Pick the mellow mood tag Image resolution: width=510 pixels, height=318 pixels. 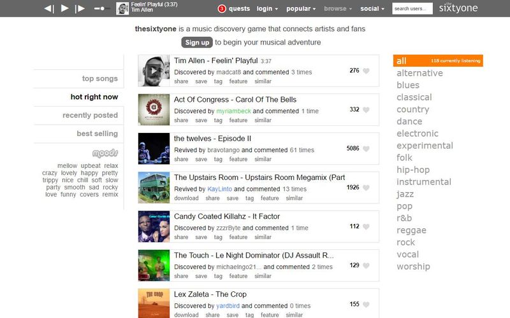tap(68, 166)
